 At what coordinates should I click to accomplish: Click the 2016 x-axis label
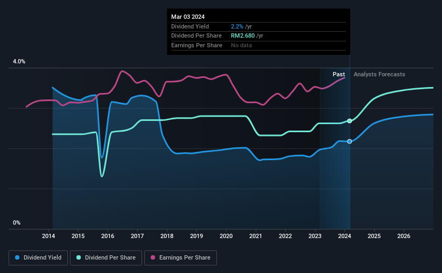coord(108,236)
